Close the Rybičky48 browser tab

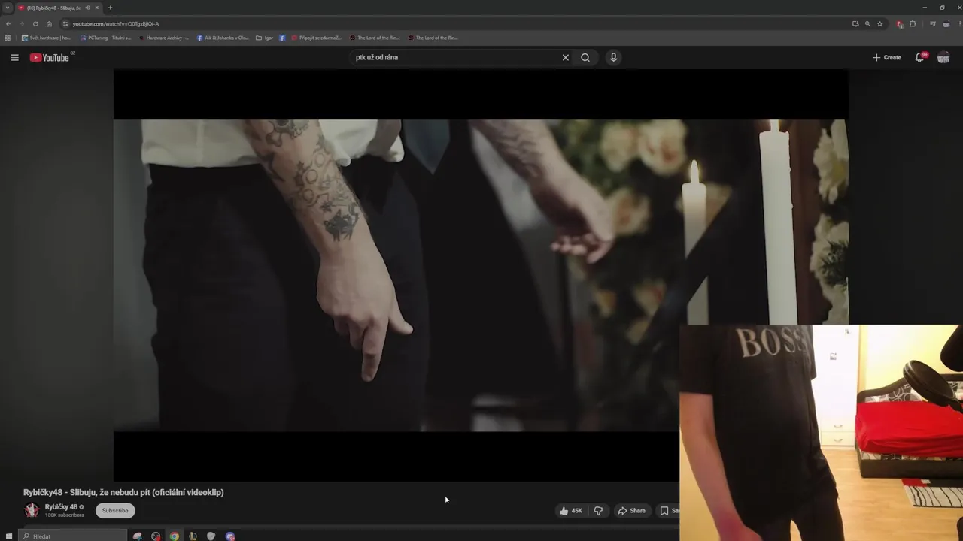click(96, 8)
